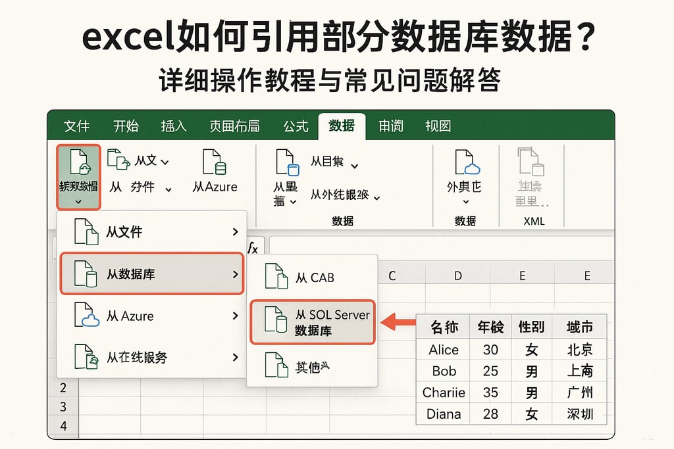The width and height of the screenshot is (674, 449).
Task: Select the 从SQL Server 数据库 option
Action: pos(316,322)
